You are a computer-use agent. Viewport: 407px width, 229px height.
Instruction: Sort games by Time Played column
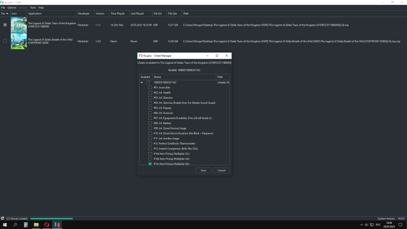pyautogui.click(x=119, y=13)
